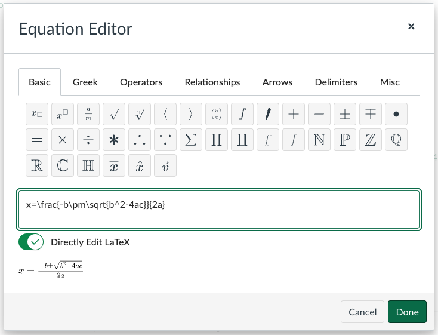Switch to the Misc tab
Viewport: 438px width, 335px height.
click(390, 82)
